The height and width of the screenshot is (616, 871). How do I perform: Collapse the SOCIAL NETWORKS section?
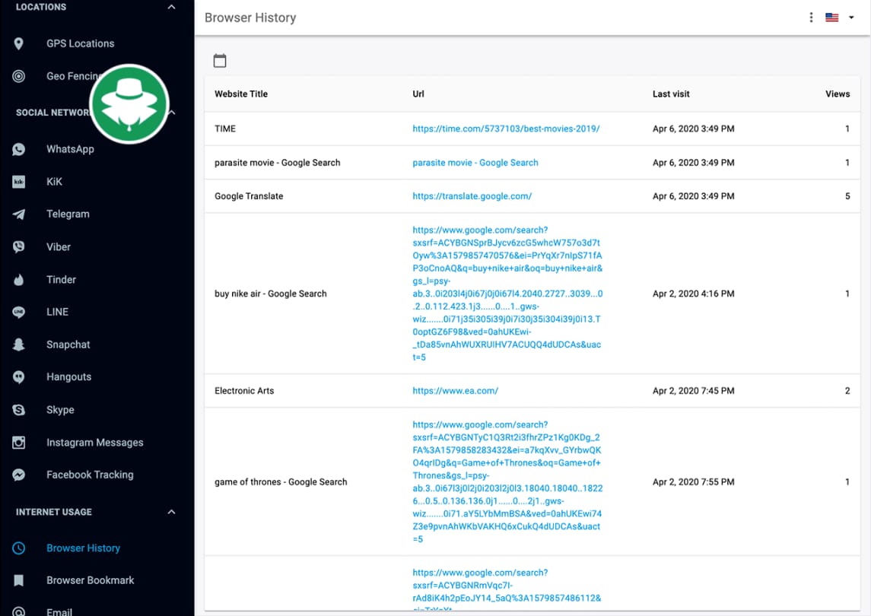coord(171,112)
